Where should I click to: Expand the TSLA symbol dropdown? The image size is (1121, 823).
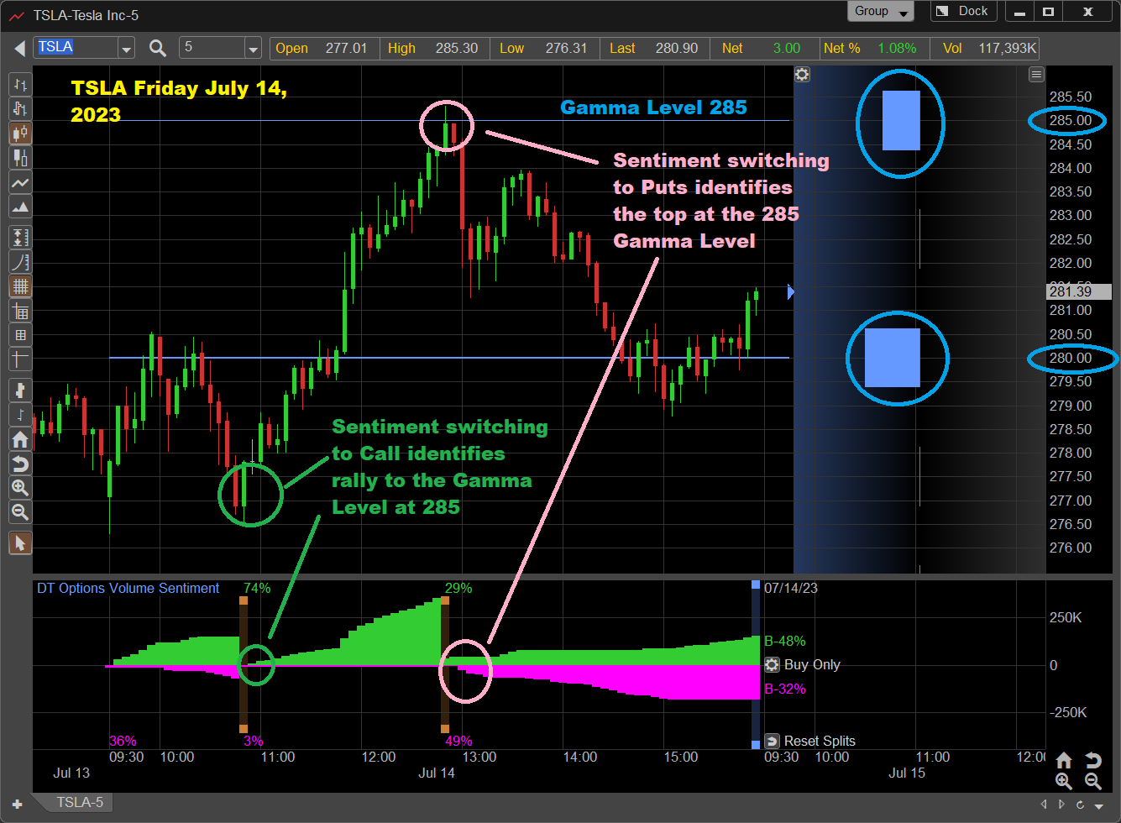[x=126, y=47]
